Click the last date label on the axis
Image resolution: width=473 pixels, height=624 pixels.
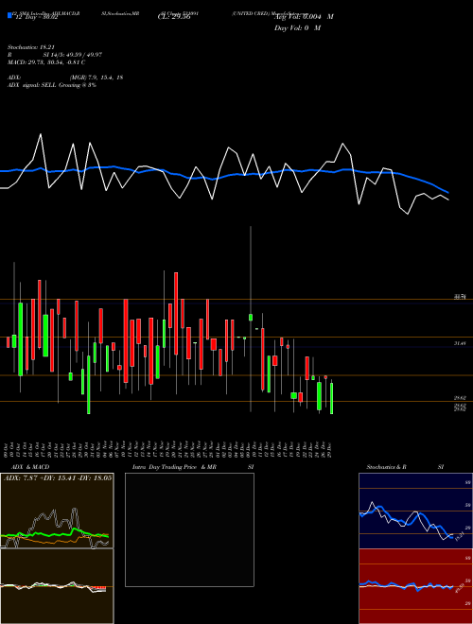[331, 448]
